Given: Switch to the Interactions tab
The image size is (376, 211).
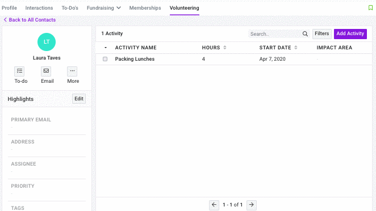Looking at the screenshot, I should (x=39, y=8).
